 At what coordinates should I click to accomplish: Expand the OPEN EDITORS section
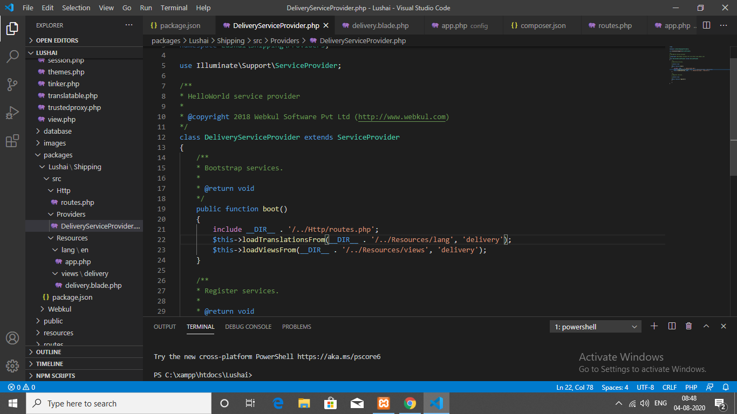[84, 40]
